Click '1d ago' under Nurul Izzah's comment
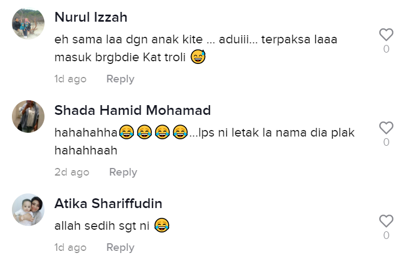This screenshot has height=259, width=414. tap(71, 79)
